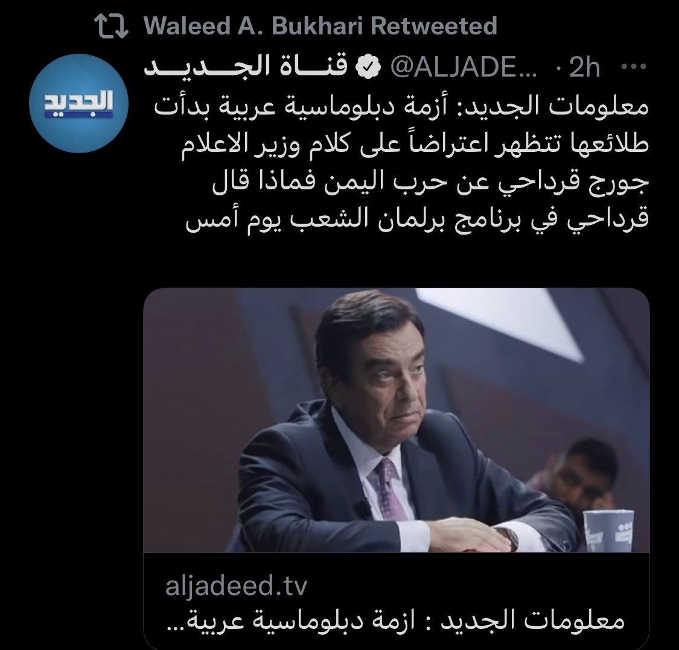
Task: Click the قناة الجديد display name
Action: point(246,67)
